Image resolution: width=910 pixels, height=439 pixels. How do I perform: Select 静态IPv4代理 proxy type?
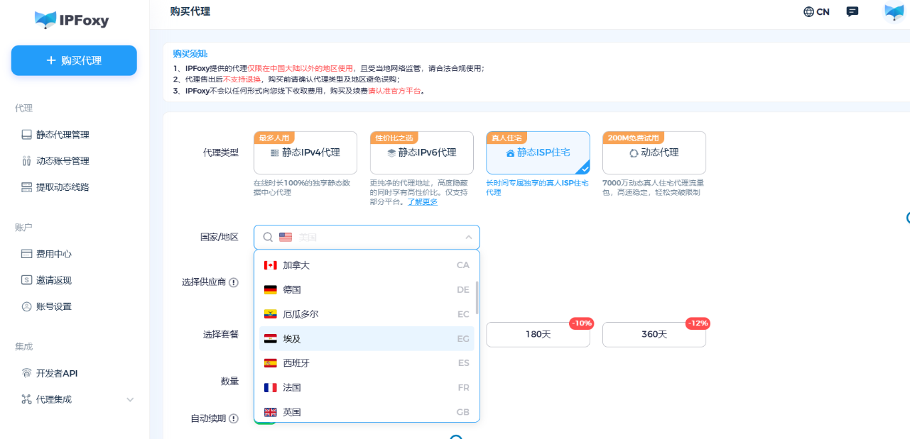point(305,152)
